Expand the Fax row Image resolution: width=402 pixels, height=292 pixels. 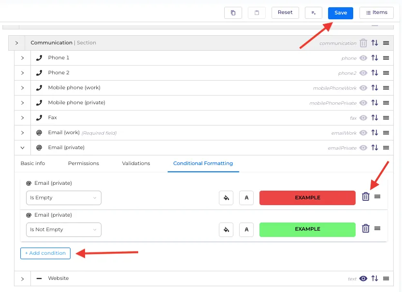pos(23,118)
